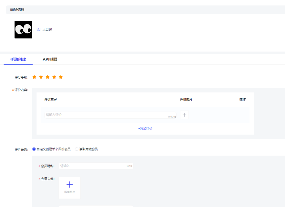This screenshot has width=285, height=207.
Task: Set rating to two stars
Action: [41, 77]
